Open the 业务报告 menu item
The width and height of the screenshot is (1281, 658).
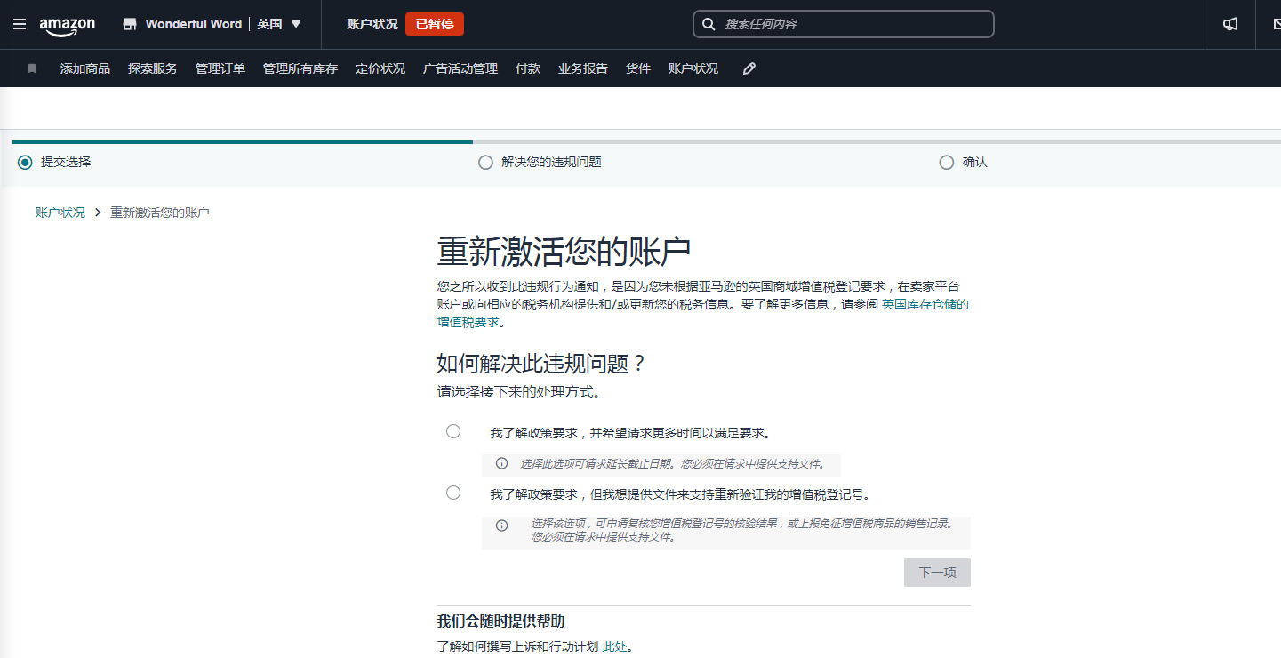[x=583, y=68]
